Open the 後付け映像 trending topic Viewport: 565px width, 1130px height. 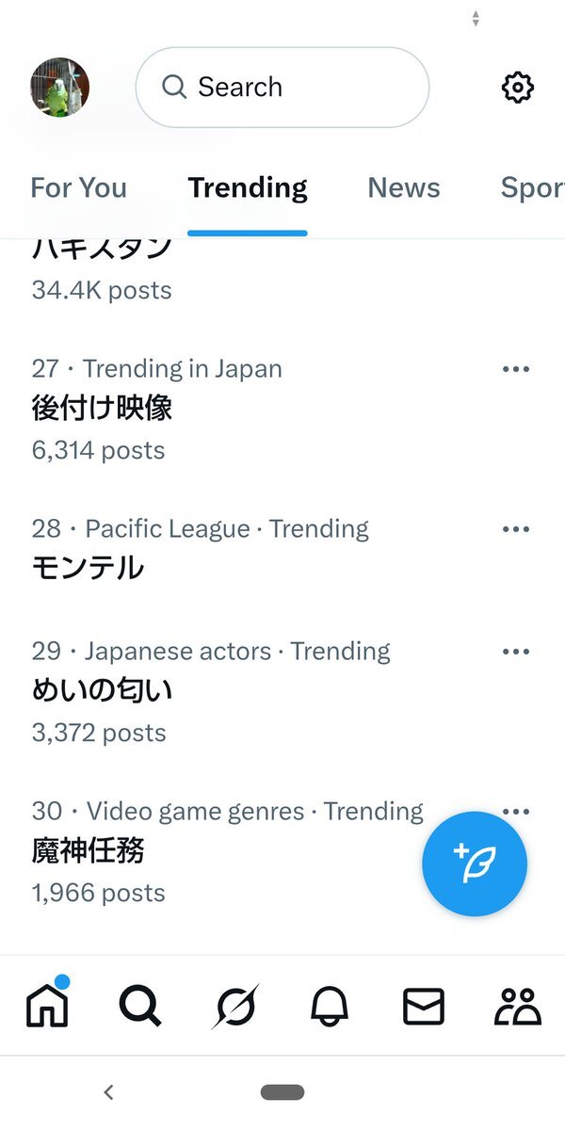[102, 409]
